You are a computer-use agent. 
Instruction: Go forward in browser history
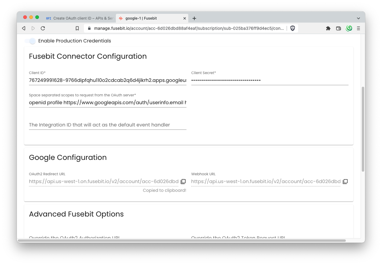(33, 28)
